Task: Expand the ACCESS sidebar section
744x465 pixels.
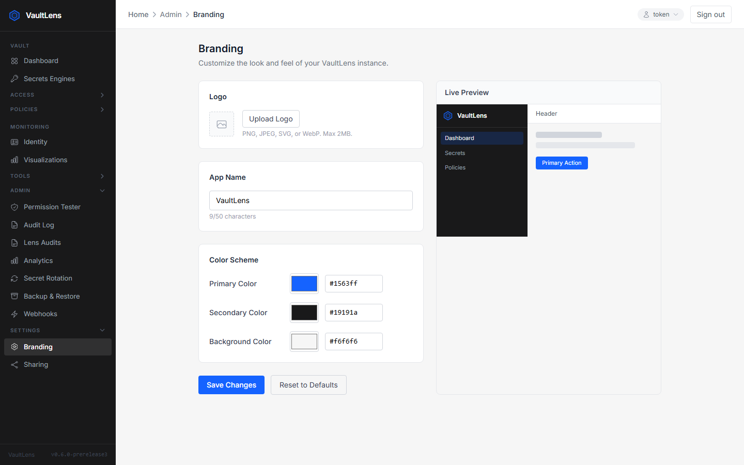Action: click(x=58, y=95)
